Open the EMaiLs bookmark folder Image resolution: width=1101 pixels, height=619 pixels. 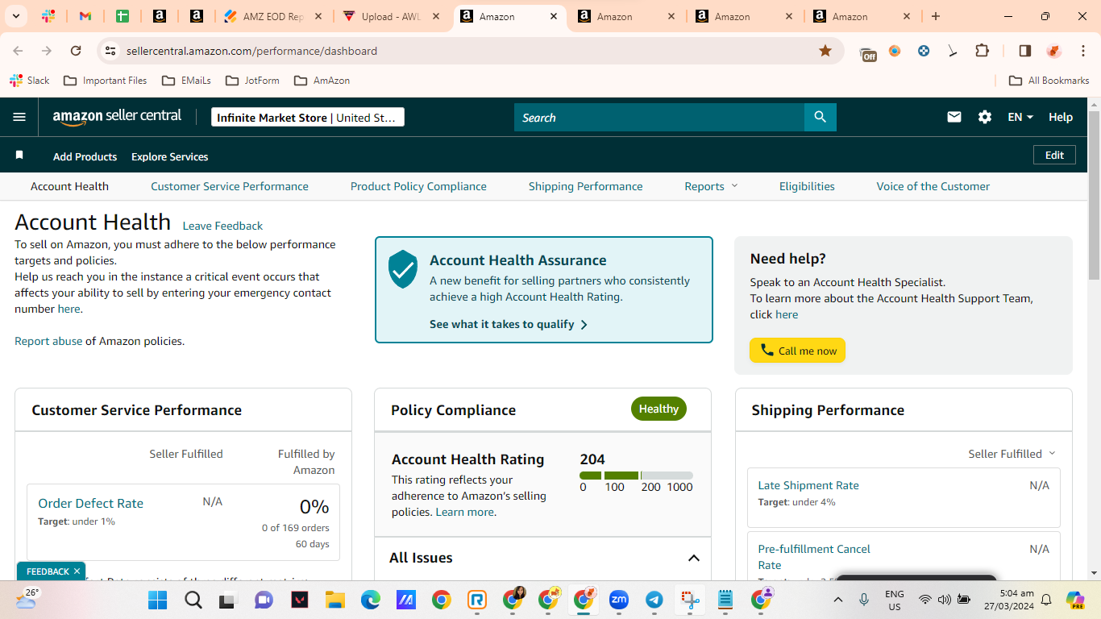(x=186, y=81)
